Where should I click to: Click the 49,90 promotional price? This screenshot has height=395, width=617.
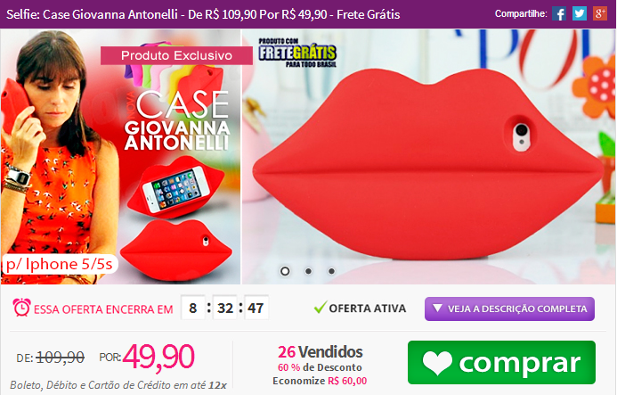[158, 357]
